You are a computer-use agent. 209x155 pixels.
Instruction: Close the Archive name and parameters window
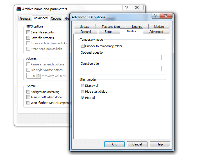click(x=137, y=8)
